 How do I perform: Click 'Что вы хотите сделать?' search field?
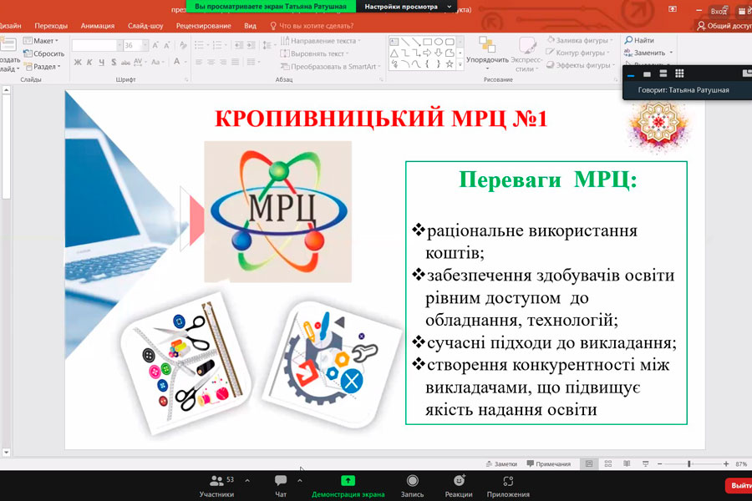point(312,26)
